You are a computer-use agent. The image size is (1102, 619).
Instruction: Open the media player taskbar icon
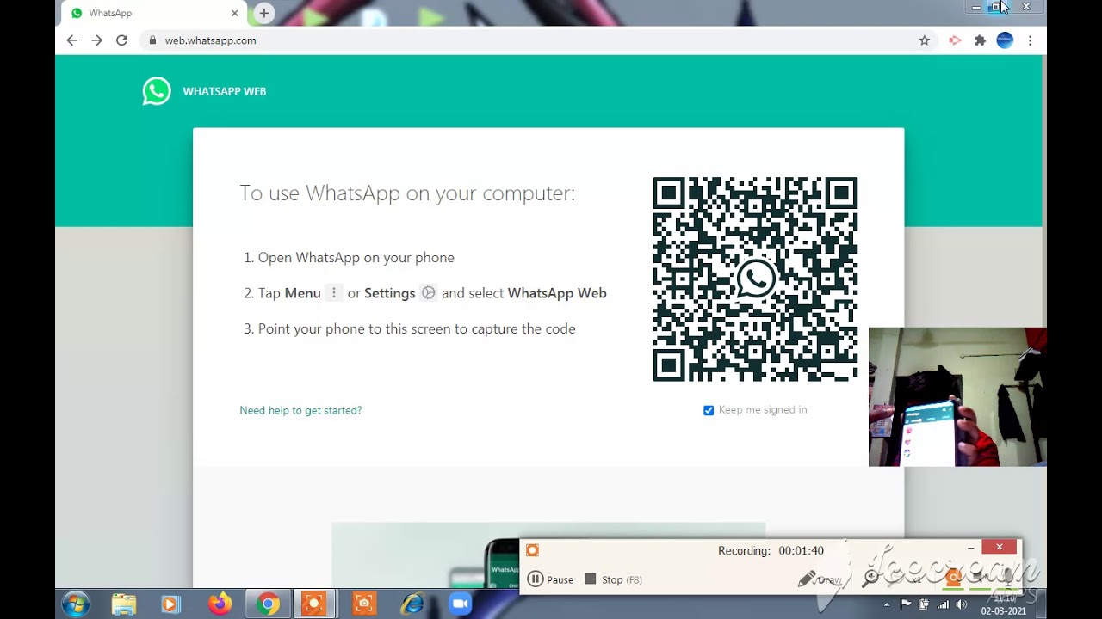pos(170,604)
